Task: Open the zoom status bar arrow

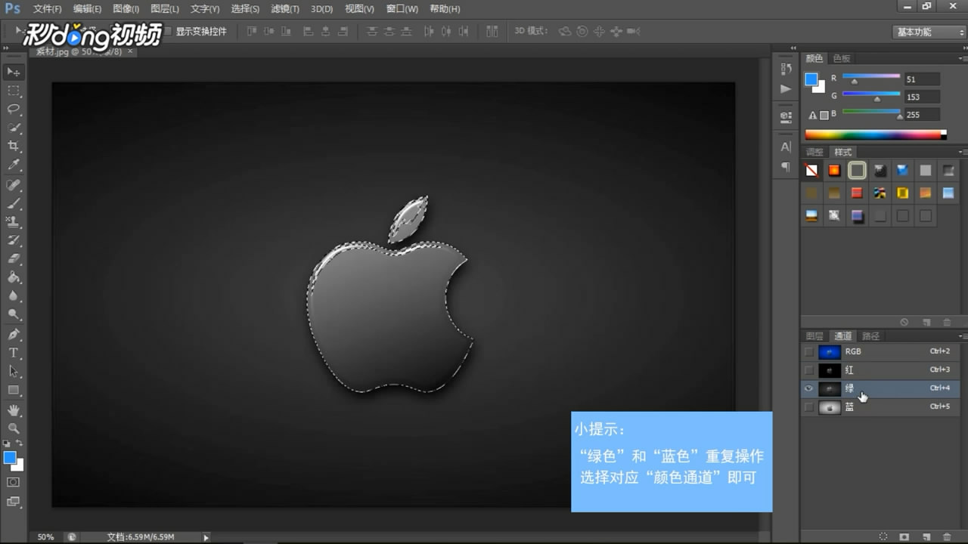Action: 206,537
